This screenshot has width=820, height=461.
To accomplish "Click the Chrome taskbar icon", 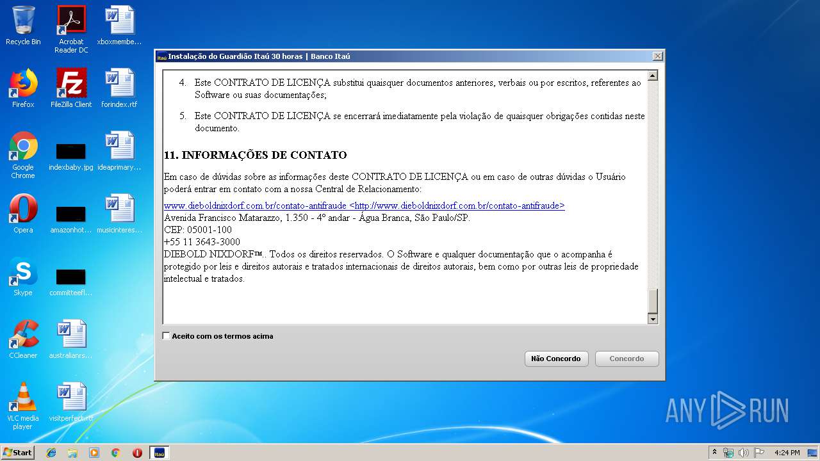I will tap(115, 453).
